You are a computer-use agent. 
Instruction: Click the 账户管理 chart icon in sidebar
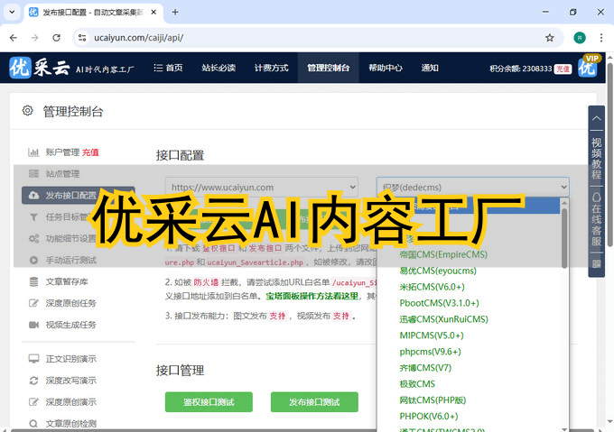coord(33,152)
